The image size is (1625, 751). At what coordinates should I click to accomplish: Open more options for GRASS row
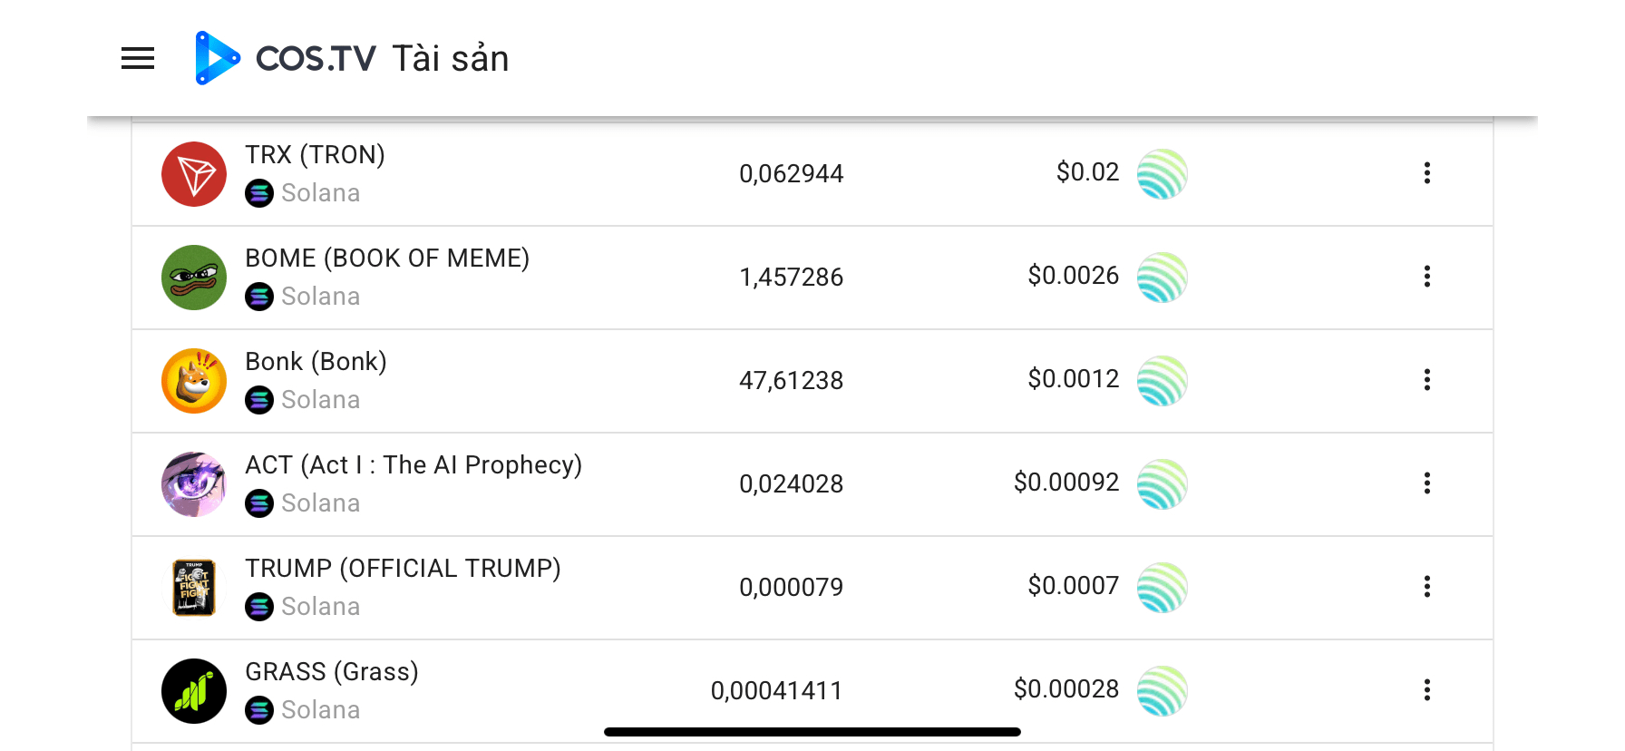1427,690
